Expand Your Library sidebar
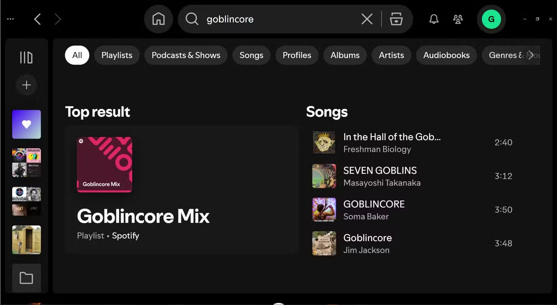Image resolution: width=557 pixels, height=305 pixels. tap(26, 57)
